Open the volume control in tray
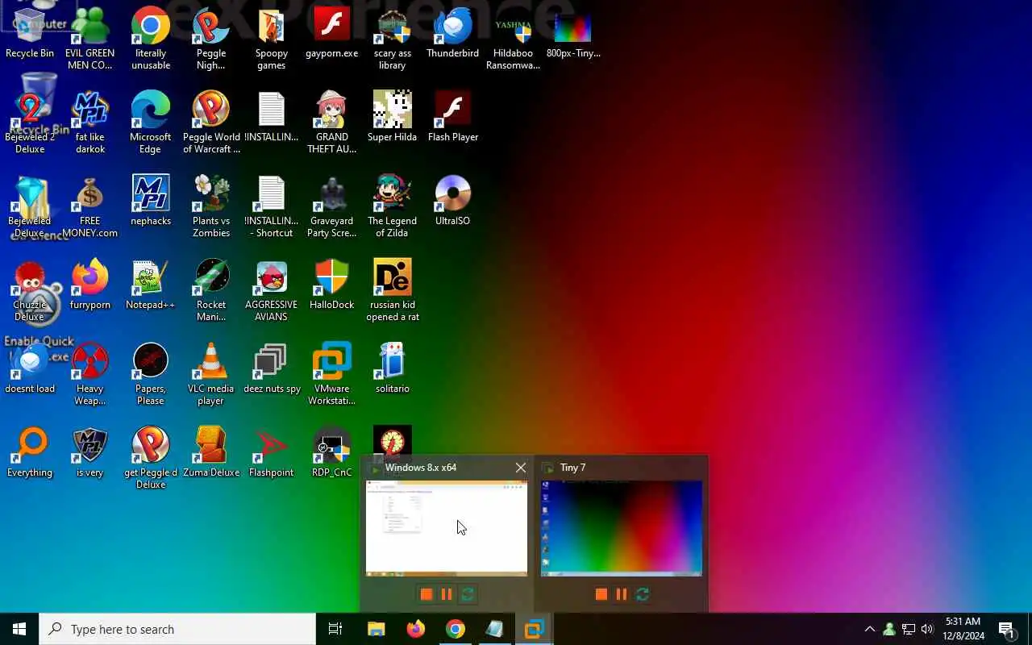This screenshot has width=1032, height=645. [x=927, y=629]
